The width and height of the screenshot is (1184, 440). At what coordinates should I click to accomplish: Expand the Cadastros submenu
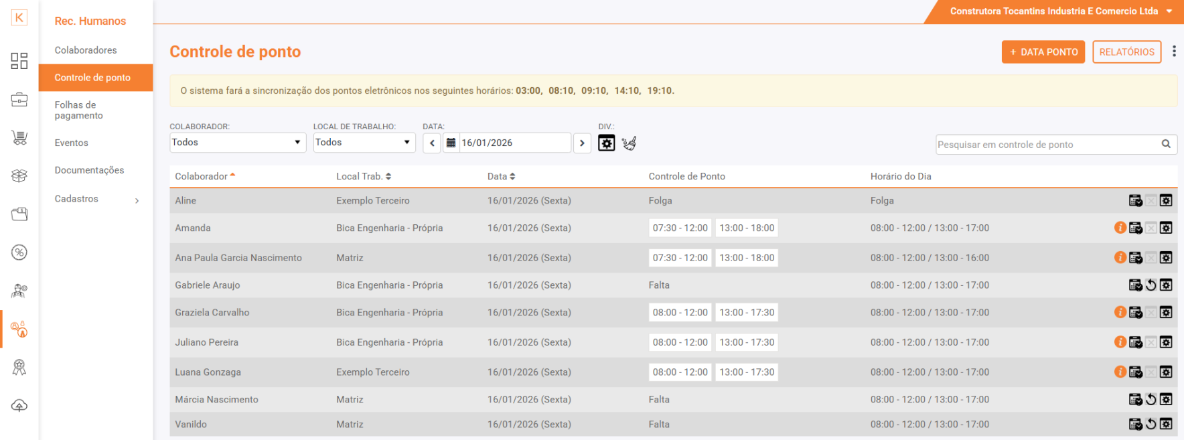(96, 199)
